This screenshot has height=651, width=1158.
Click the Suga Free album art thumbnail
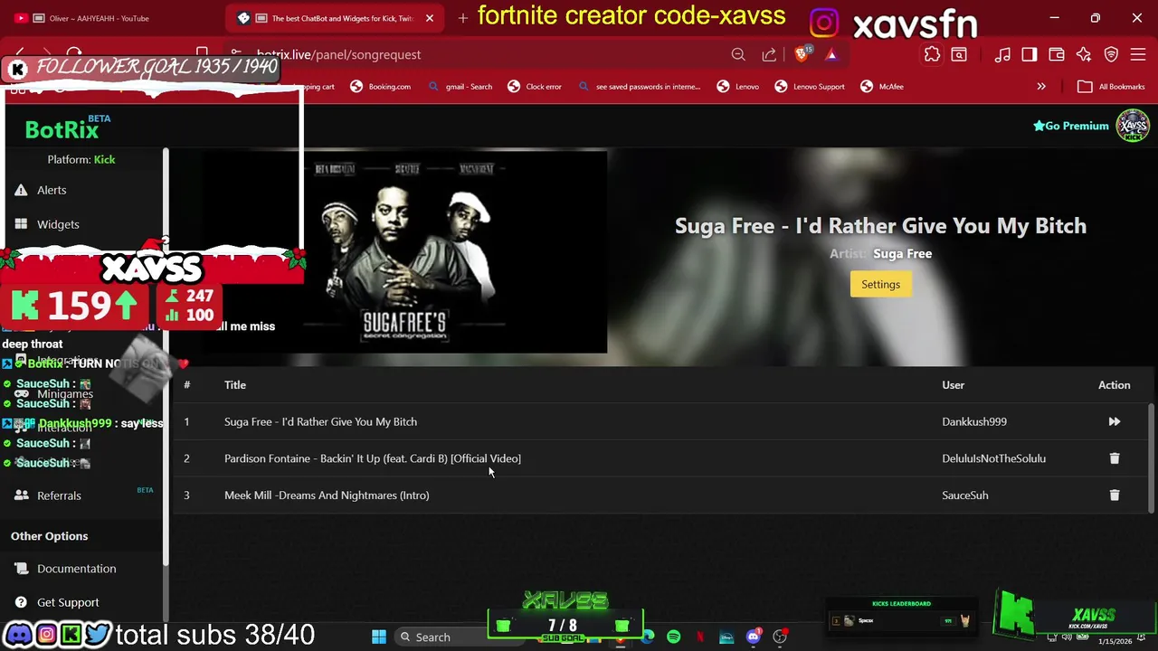[403, 251]
